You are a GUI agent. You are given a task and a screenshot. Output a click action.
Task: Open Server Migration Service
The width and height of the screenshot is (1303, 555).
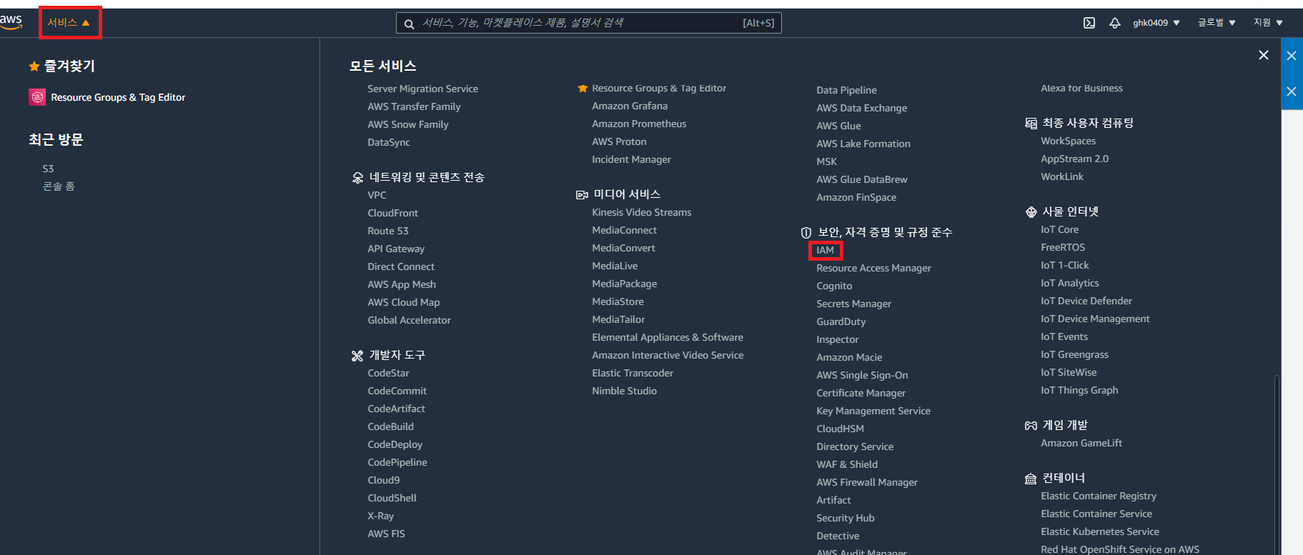point(423,89)
